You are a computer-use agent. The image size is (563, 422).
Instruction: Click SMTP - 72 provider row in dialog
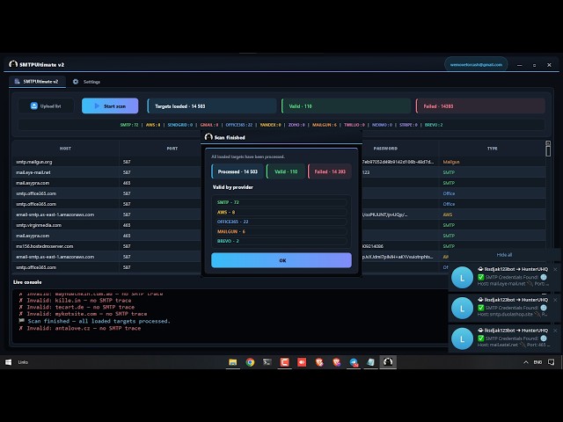coord(281,202)
